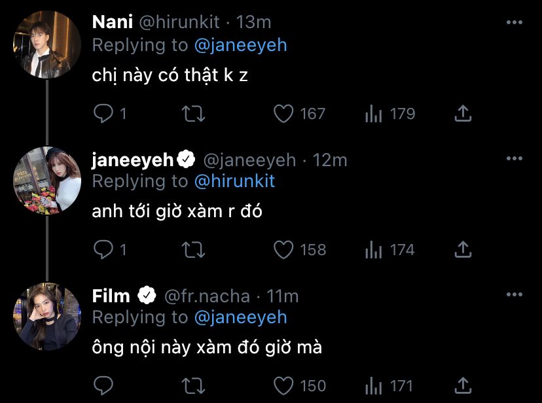Reply to janeeyeh's tweet
The image size is (542, 403).
103,249
